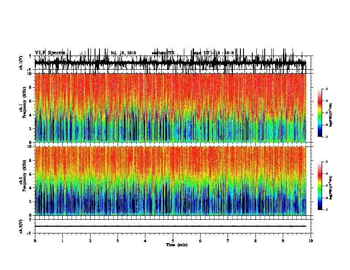350x270 pixels.
Task: Click the ch.2 spectrogram plot
Action: click(x=171, y=181)
